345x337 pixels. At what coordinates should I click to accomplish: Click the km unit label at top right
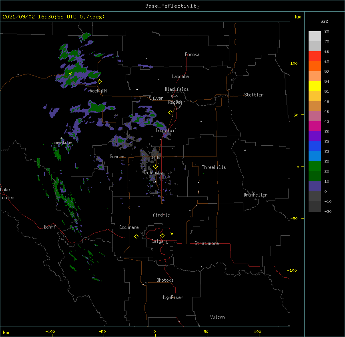point(298,17)
